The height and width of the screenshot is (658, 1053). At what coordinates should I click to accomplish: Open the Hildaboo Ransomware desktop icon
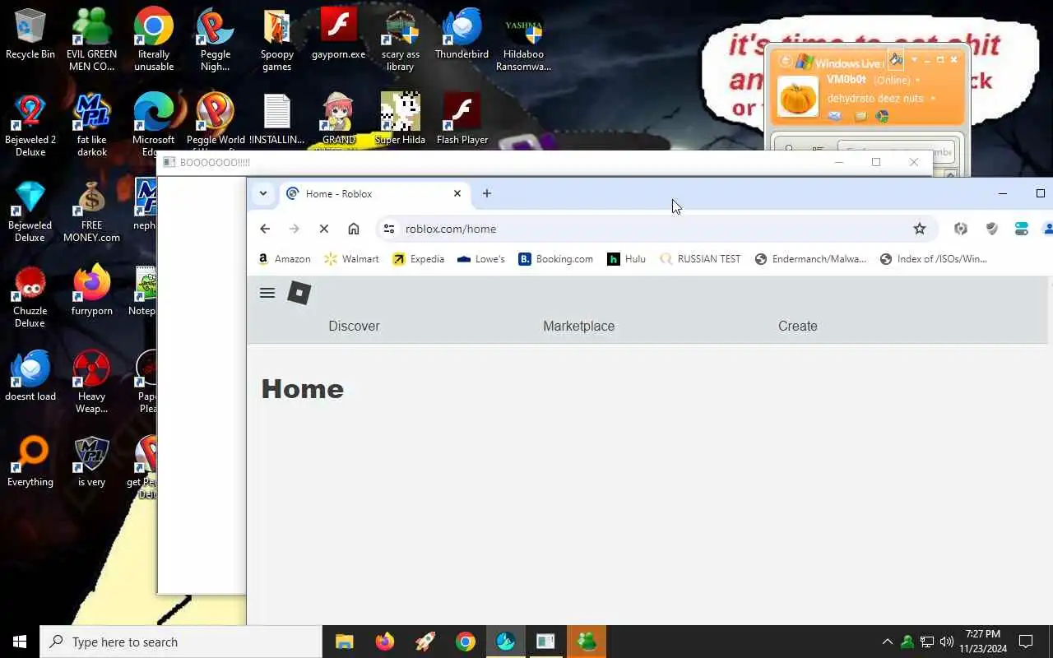click(524, 39)
